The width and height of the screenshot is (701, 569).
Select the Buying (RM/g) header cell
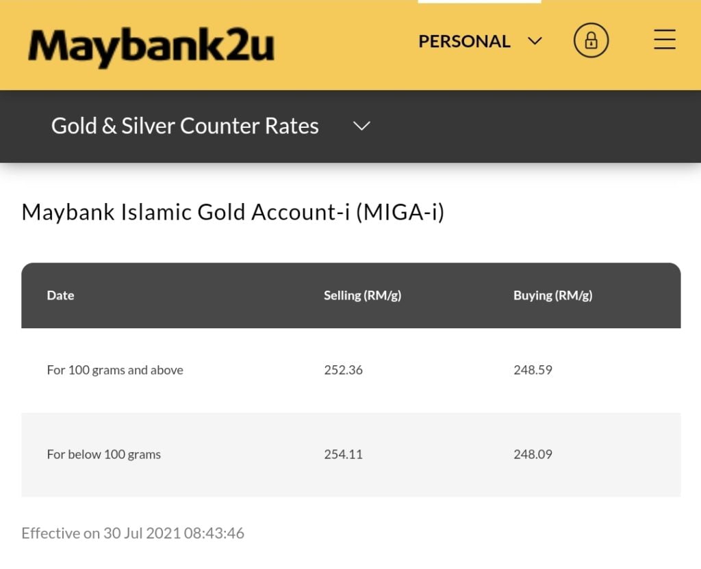pos(553,295)
